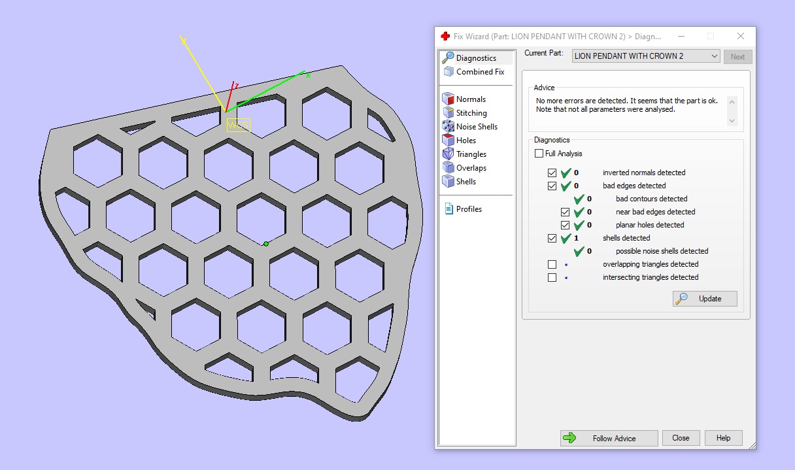Click the Profiles document icon
The image size is (795, 470).
448,209
